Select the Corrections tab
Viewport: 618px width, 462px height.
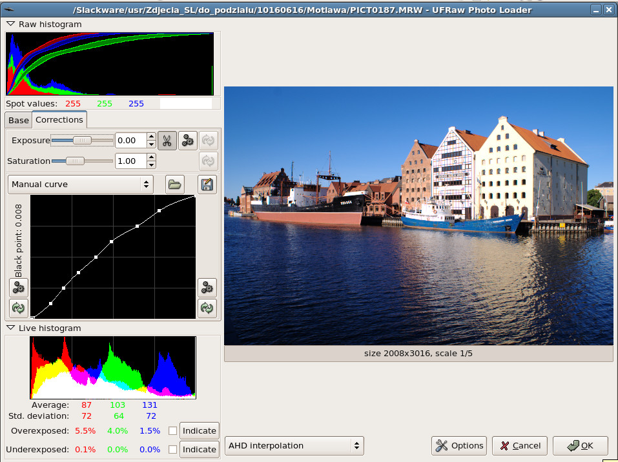(x=59, y=120)
